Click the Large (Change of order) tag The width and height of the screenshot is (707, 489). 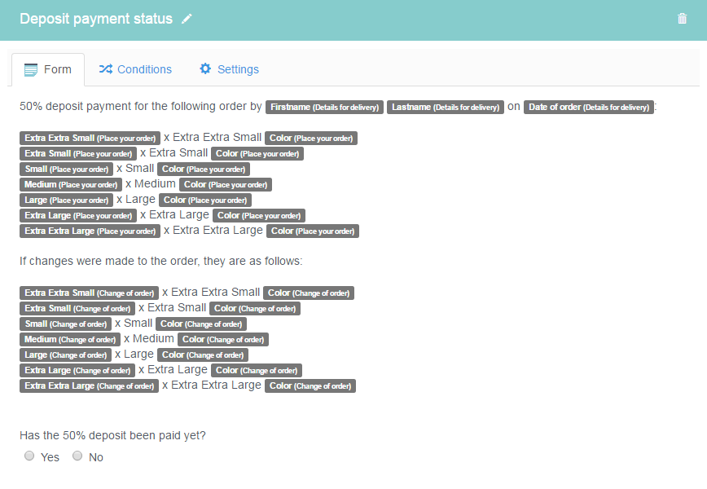click(65, 355)
